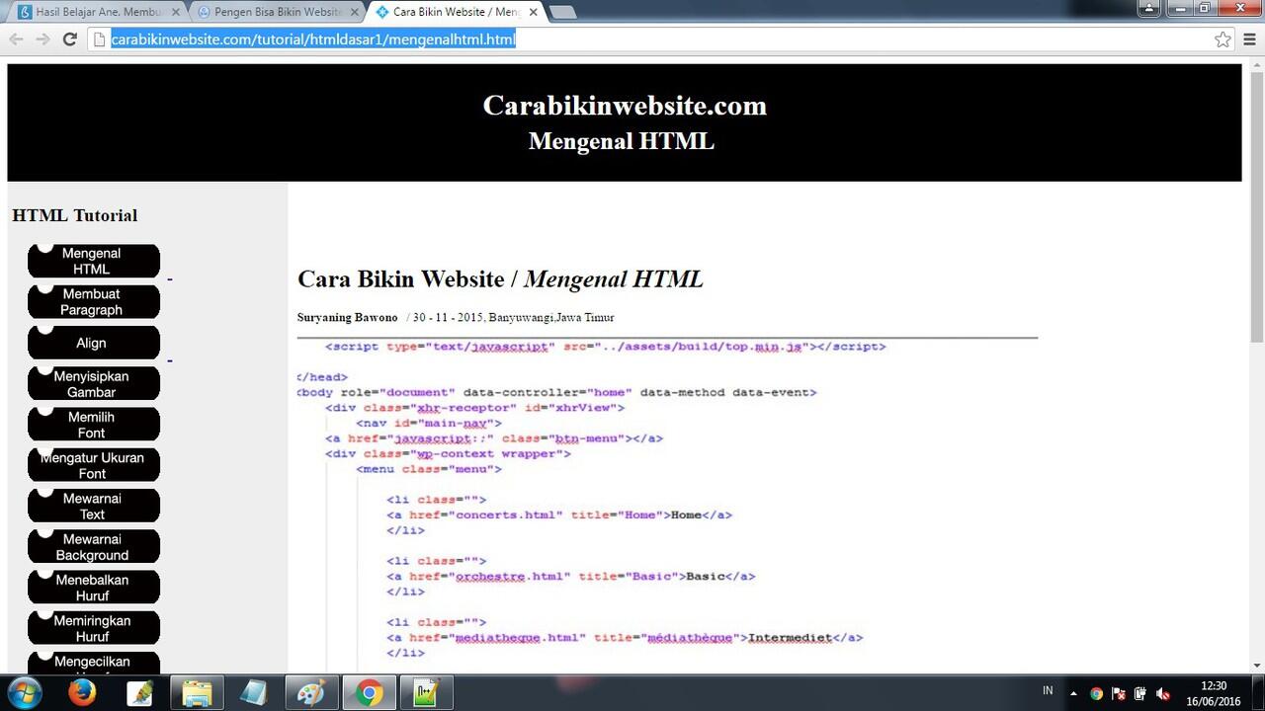Screen dimensions: 1265x711
Task: Show hidden system tray icons
Action: pos(1074,693)
